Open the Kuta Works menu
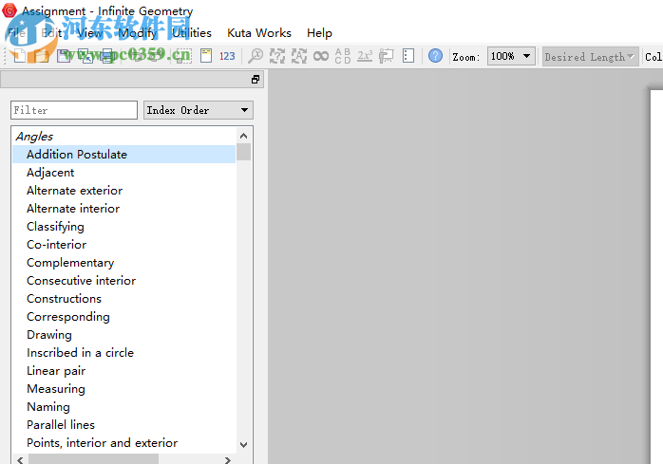This screenshot has width=663, height=464. pyautogui.click(x=259, y=33)
